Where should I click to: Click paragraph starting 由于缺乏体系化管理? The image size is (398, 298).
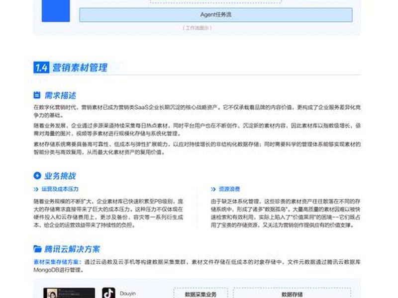tap(286, 213)
